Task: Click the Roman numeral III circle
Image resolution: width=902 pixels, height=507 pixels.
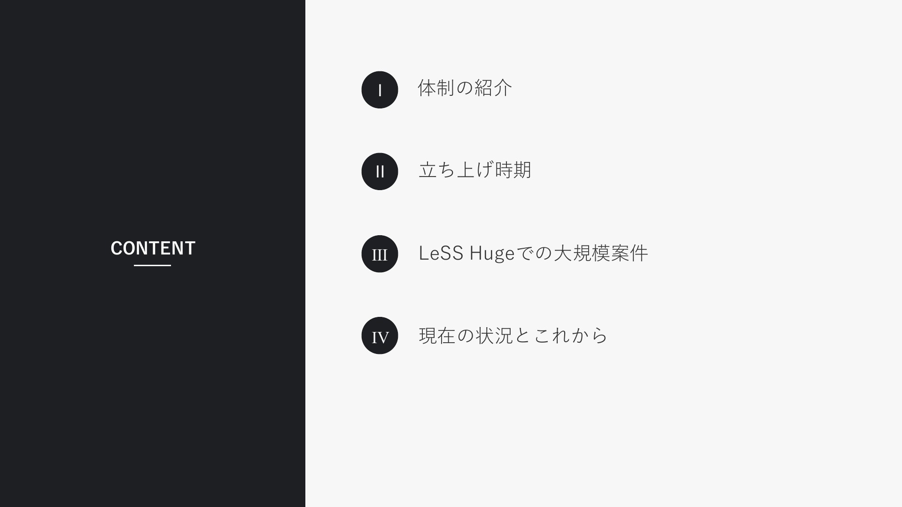Action: (380, 254)
